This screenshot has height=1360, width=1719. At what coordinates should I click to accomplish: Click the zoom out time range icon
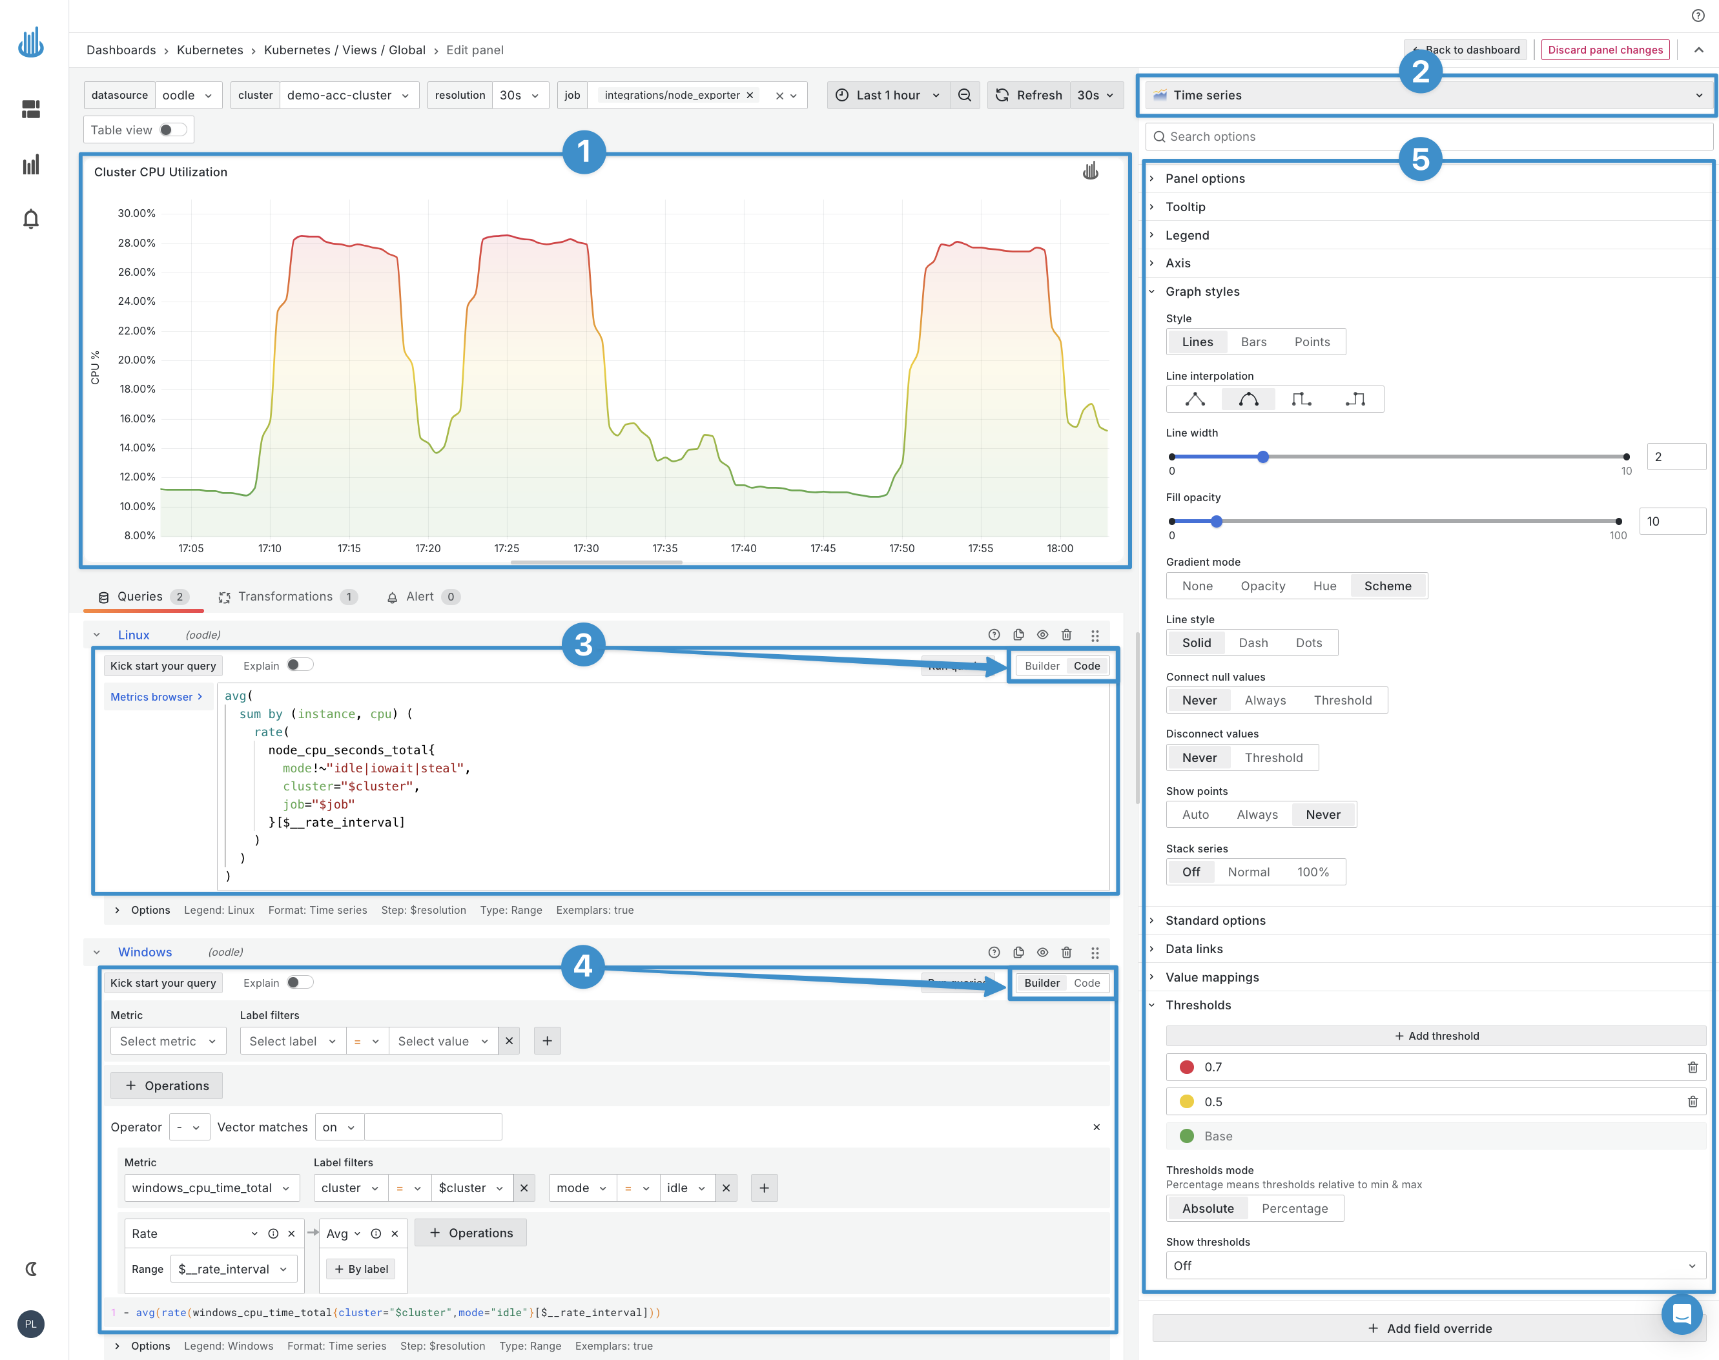964,95
